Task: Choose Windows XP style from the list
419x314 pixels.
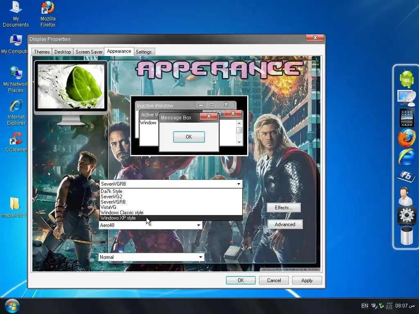Action: [171, 218]
